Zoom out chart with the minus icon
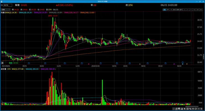Image resolution: width=205 pixels, height=111 pixels. point(199,109)
